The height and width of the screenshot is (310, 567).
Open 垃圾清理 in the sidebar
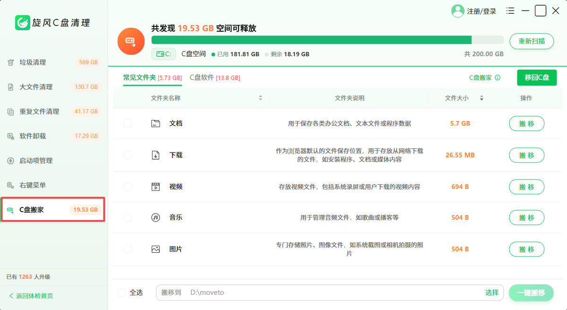coord(54,62)
